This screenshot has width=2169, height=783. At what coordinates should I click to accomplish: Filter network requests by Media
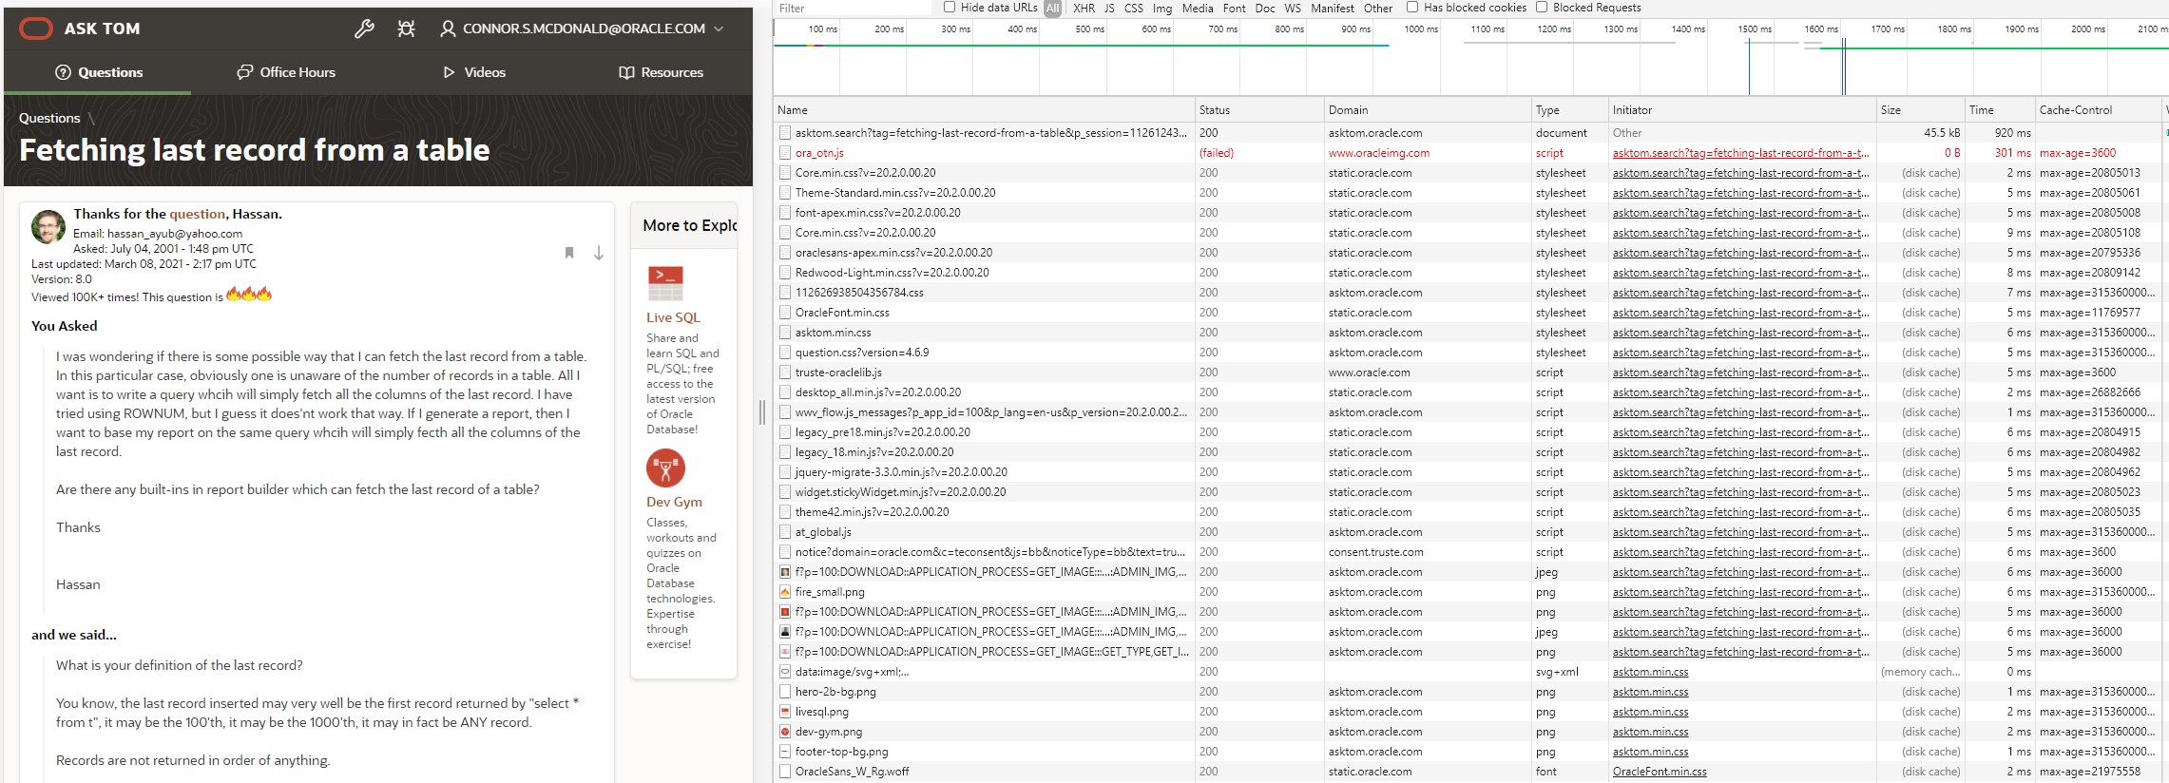click(1198, 8)
